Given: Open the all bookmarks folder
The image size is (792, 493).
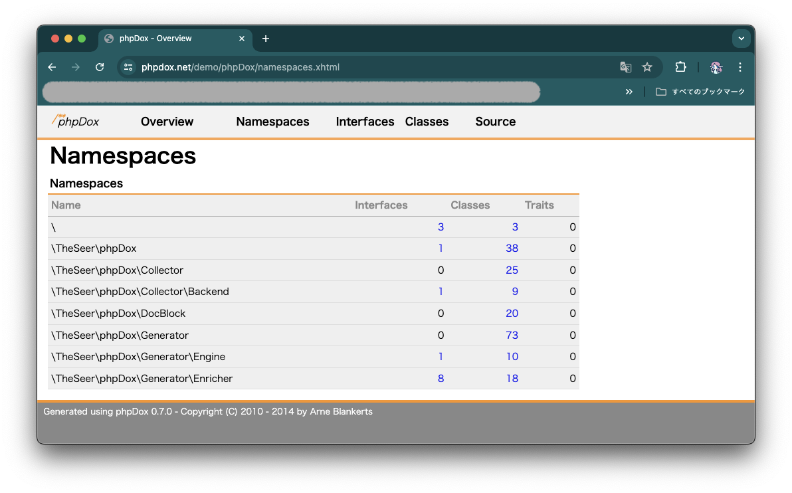Looking at the screenshot, I should (700, 92).
